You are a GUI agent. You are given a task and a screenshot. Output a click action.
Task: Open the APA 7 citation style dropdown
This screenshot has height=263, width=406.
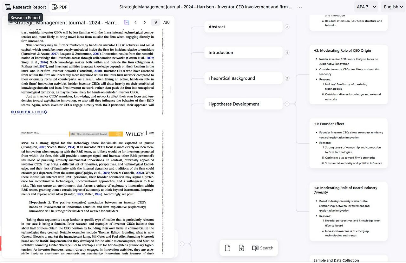(x=366, y=6)
